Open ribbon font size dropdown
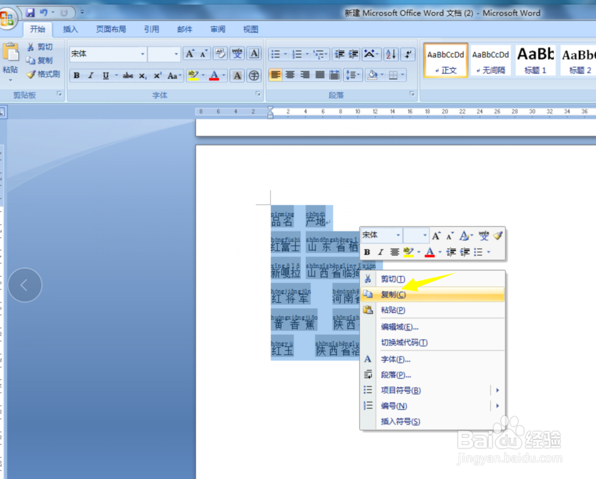 point(176,54)
